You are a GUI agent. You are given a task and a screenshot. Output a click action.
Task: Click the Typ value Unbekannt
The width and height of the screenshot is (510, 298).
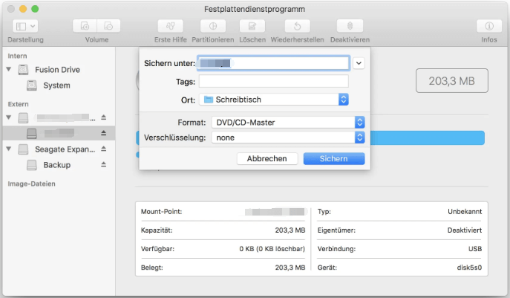[465, 212]
